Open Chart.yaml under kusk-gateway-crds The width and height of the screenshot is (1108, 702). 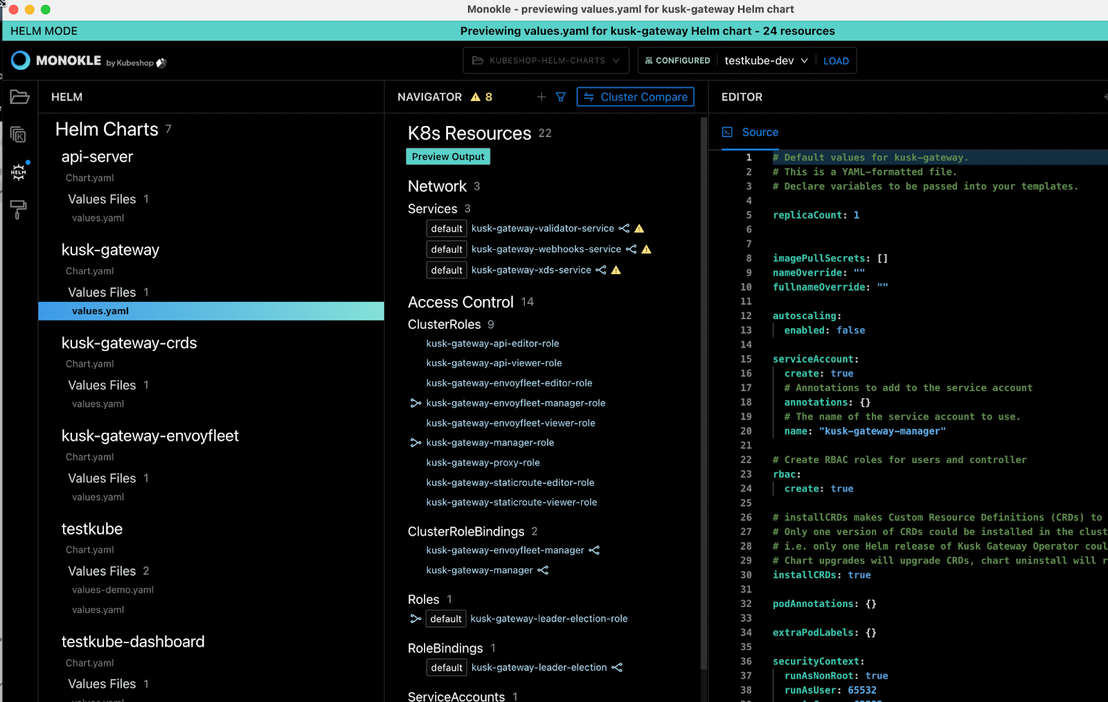coord(89,363)
